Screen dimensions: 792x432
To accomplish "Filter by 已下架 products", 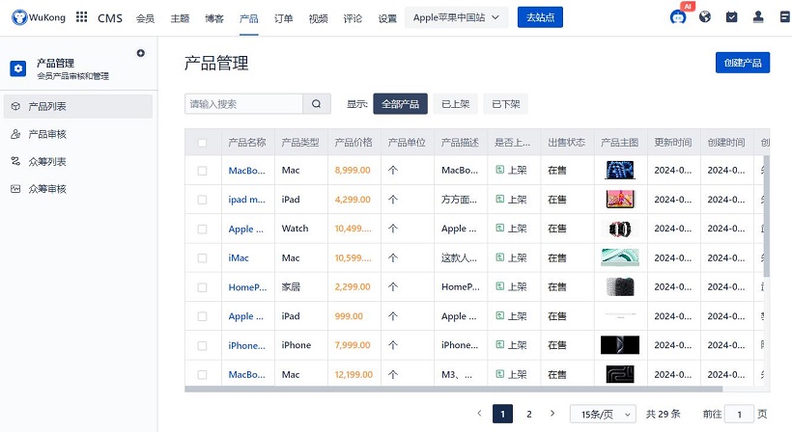I will tap(505, 104).
